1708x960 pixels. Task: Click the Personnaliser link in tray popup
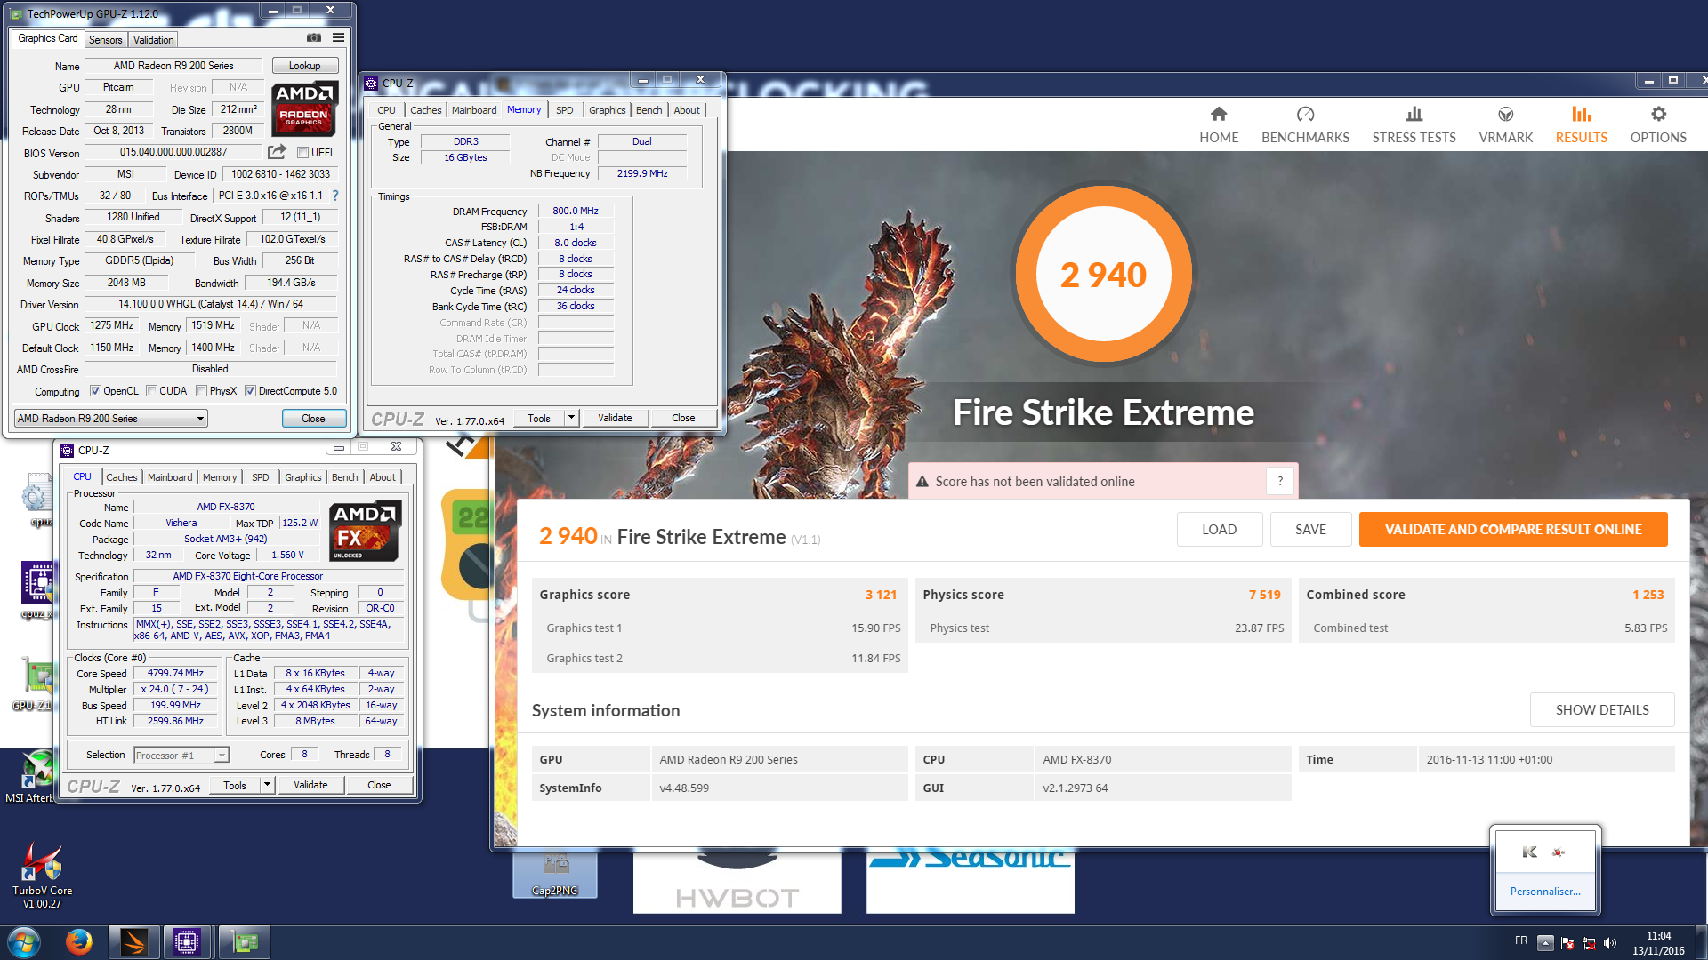[x=1545, y=891]
